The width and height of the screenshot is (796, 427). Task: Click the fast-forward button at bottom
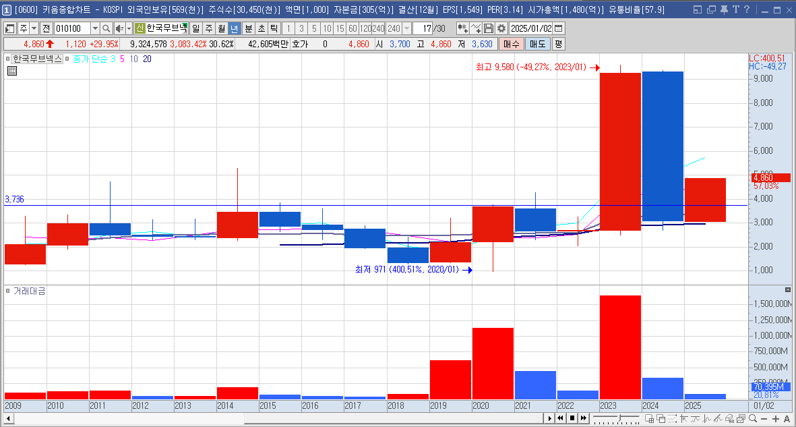pos(584,418)
